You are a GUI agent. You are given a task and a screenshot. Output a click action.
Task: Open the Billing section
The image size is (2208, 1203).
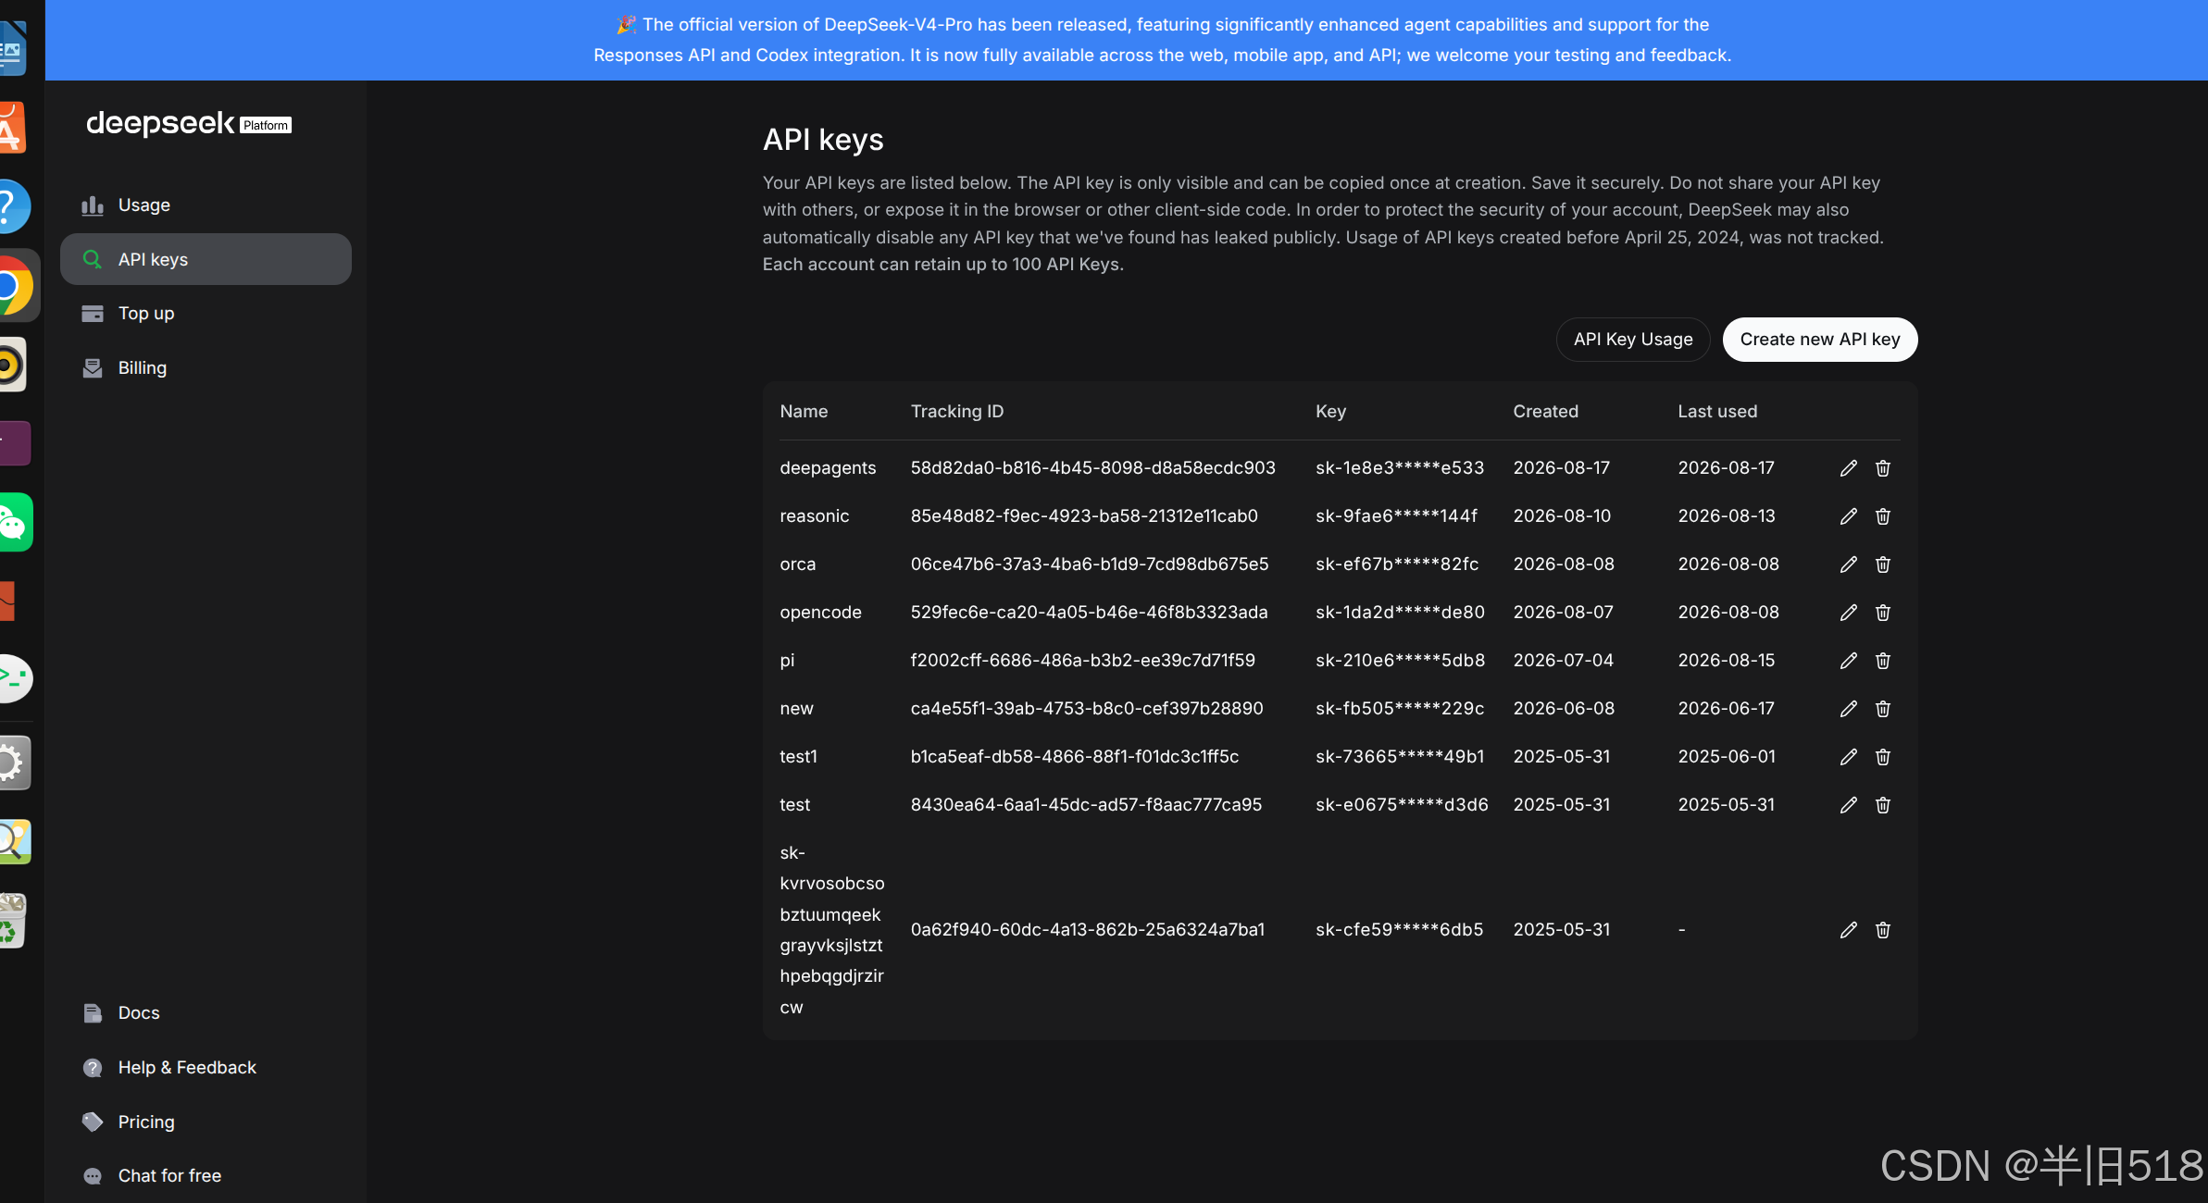click(206, 368)
